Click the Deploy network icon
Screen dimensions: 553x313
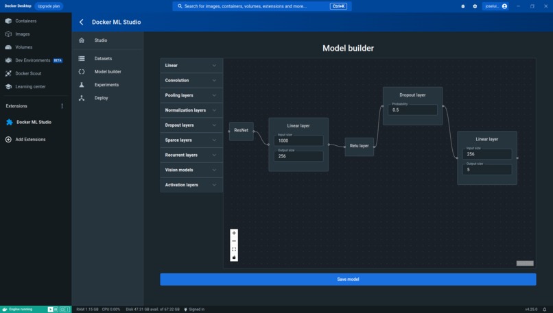[x=82, y=98]
